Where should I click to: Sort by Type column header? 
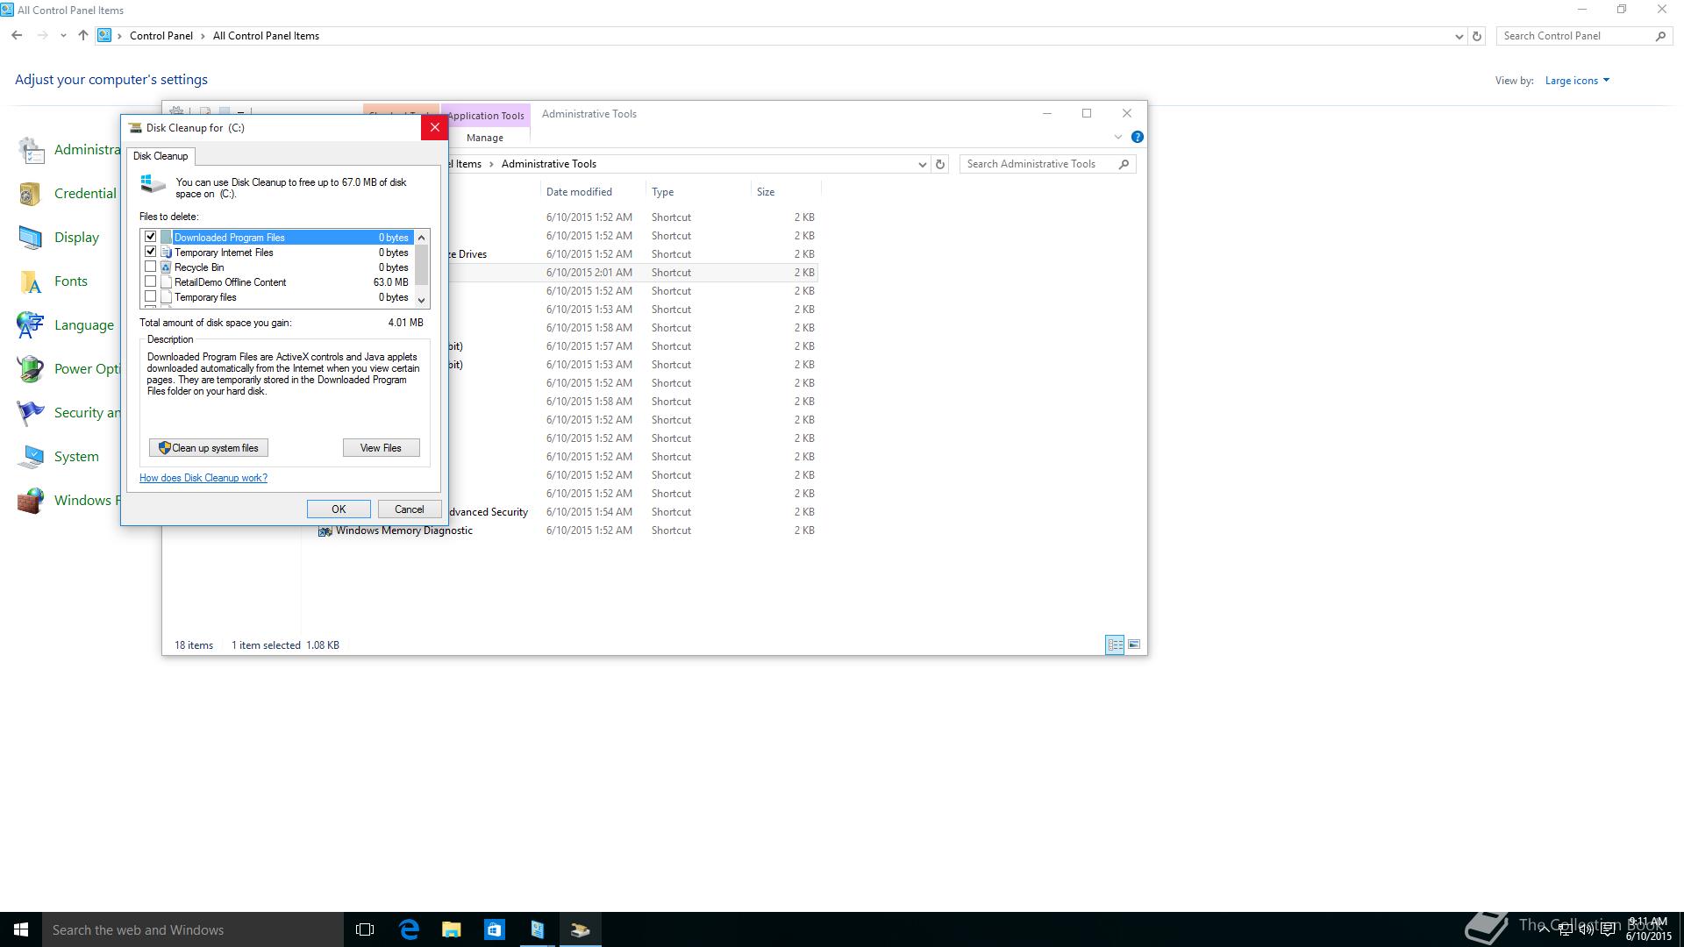tap(662, 192)
